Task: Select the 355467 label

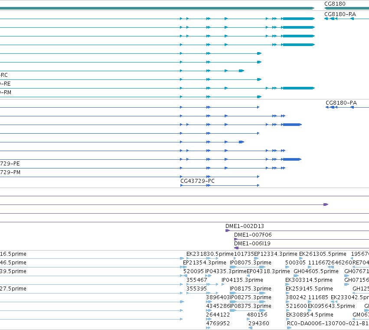Action: click(197, 280)
